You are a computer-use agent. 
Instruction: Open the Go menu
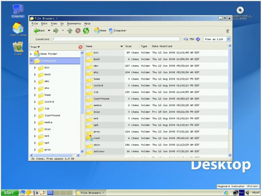coord(62,24)
